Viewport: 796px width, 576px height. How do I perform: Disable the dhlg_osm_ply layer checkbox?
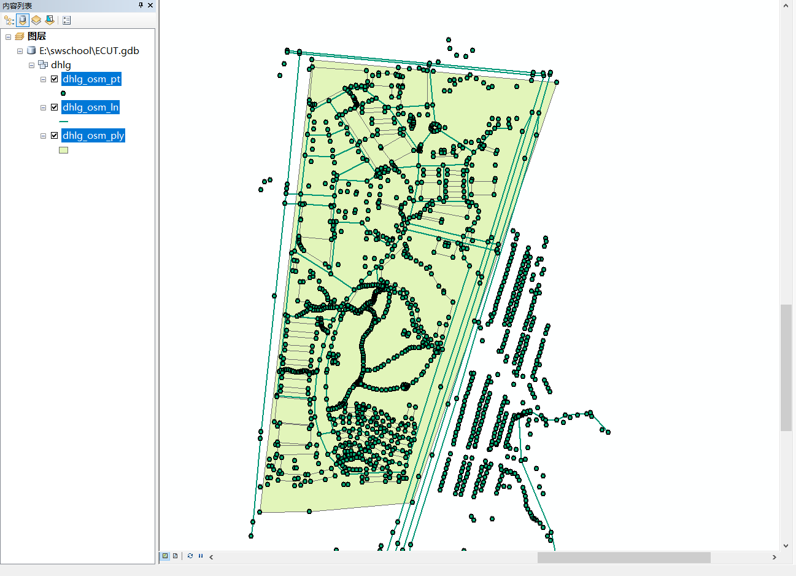coord(54,135)
